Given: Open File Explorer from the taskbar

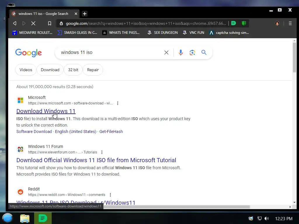Looking at the screenshot, I should coord(25,218).
